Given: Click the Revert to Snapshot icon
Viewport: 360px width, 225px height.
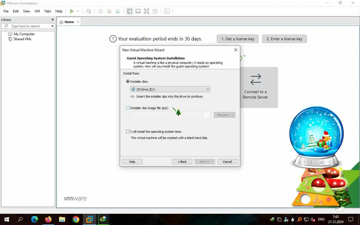Looking at the screenshot, I should [x=109, y=11].
